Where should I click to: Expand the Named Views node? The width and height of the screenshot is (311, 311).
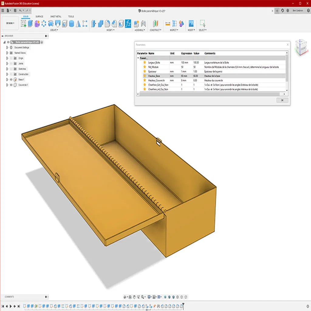pyautogui.click(x=7, y=53)
